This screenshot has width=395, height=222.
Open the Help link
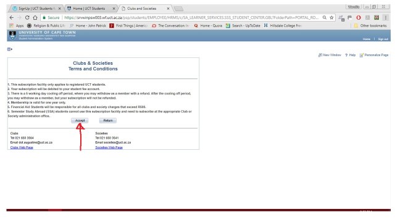pyautogui.click(x=351, y=55)
